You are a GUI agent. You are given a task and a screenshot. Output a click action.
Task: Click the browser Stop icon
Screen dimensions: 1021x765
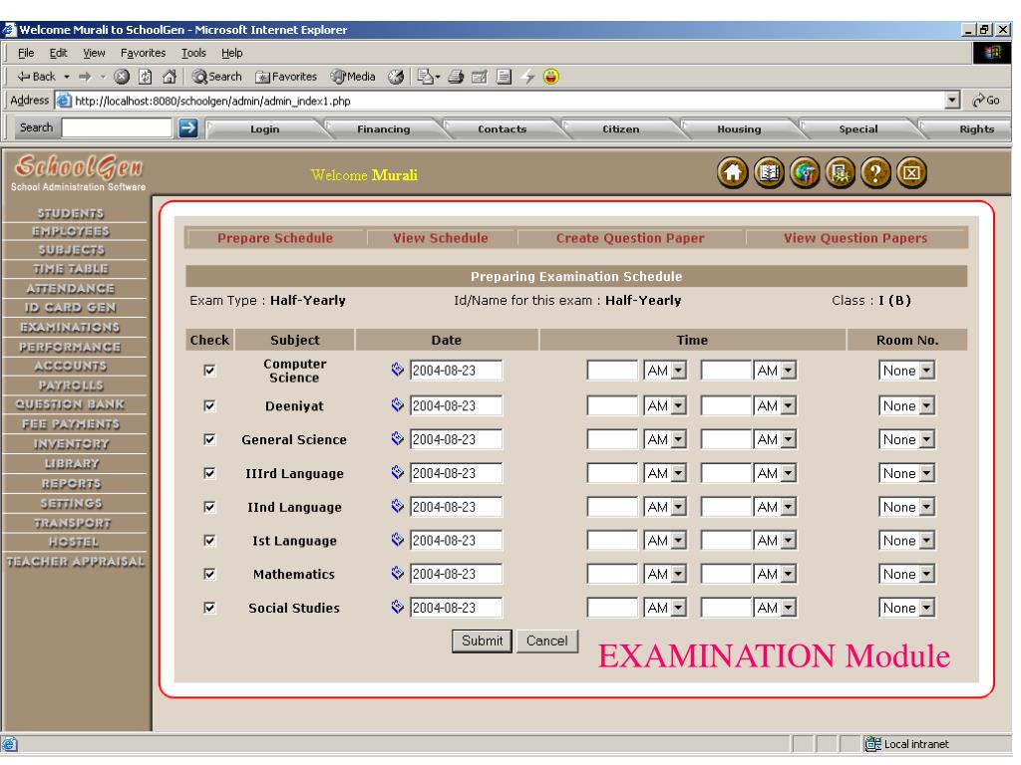pos(122,77)
